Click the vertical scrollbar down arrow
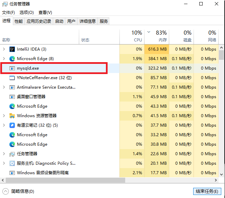 click(221, 175)
